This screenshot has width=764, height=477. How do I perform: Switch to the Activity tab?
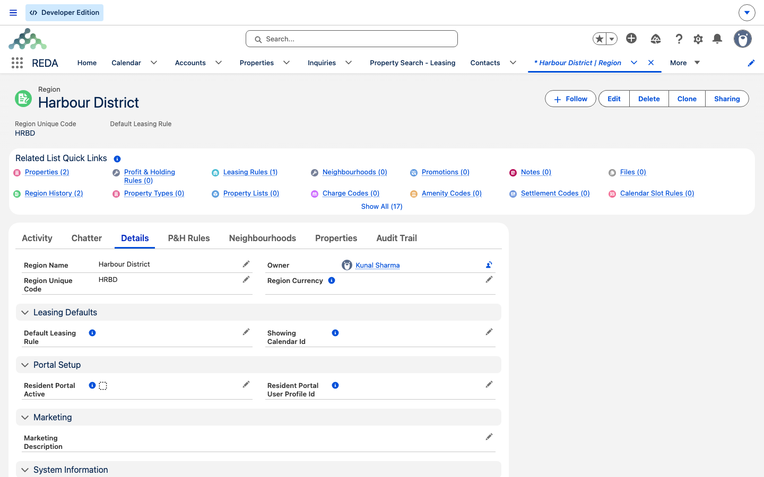[x=37, y=238]
